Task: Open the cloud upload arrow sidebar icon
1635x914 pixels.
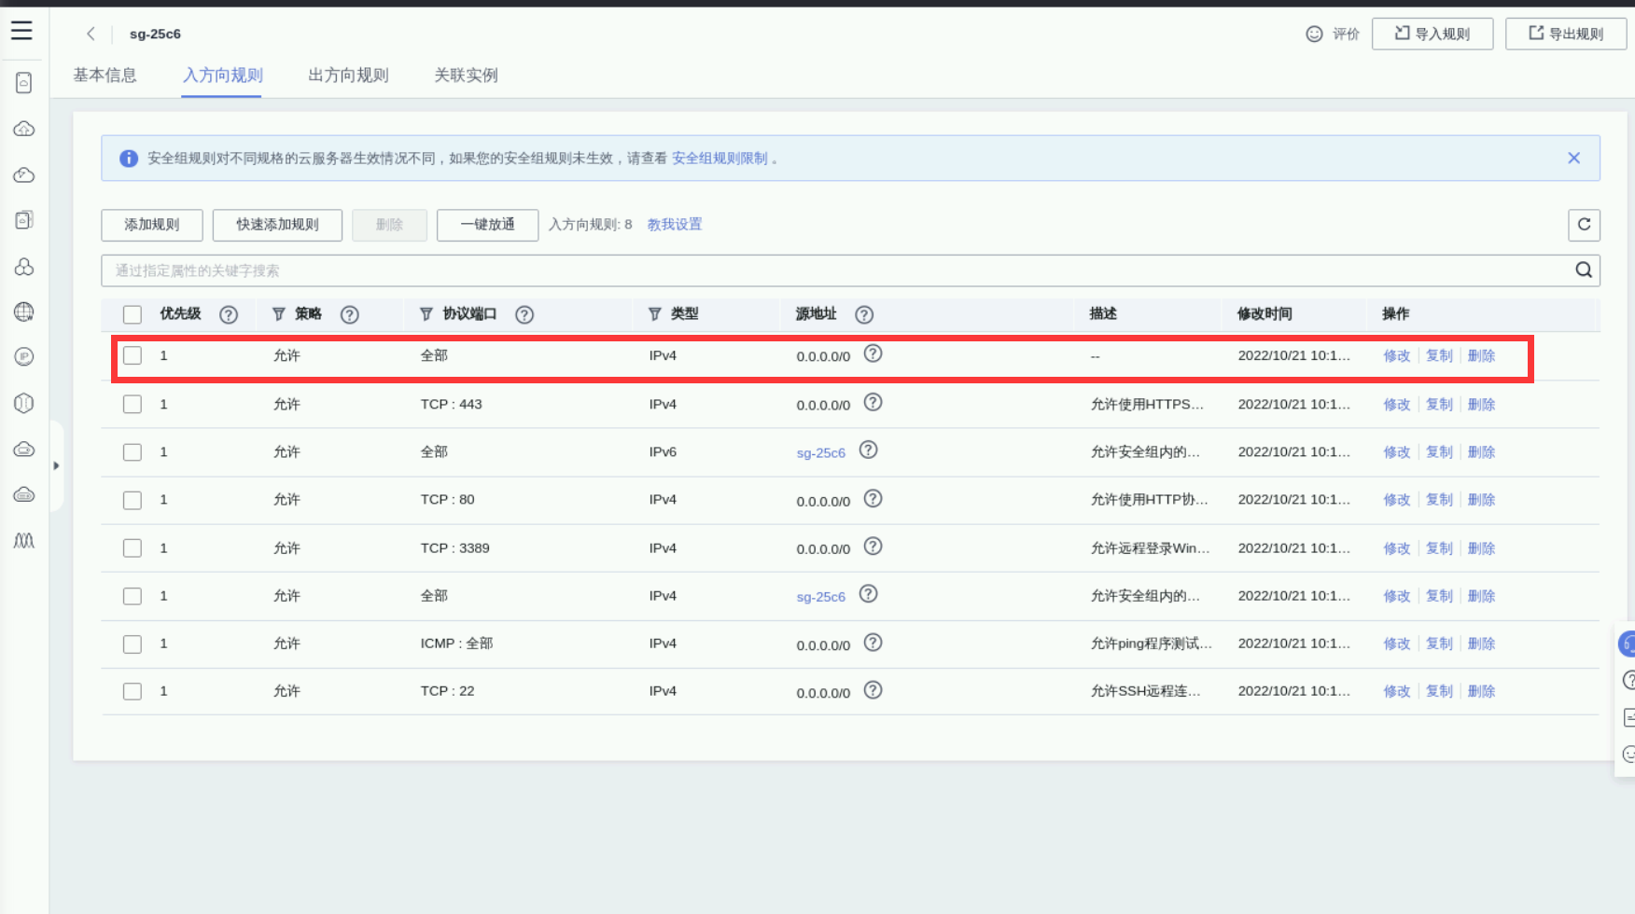Action: point(24,129)
